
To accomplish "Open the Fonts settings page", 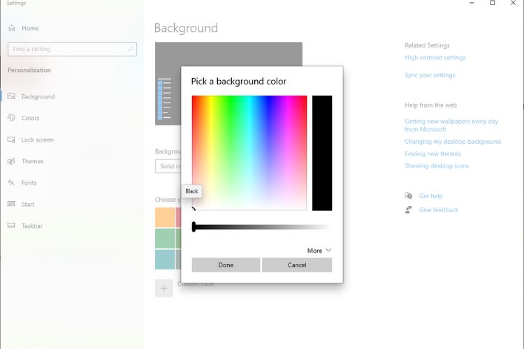I will 29,183.
